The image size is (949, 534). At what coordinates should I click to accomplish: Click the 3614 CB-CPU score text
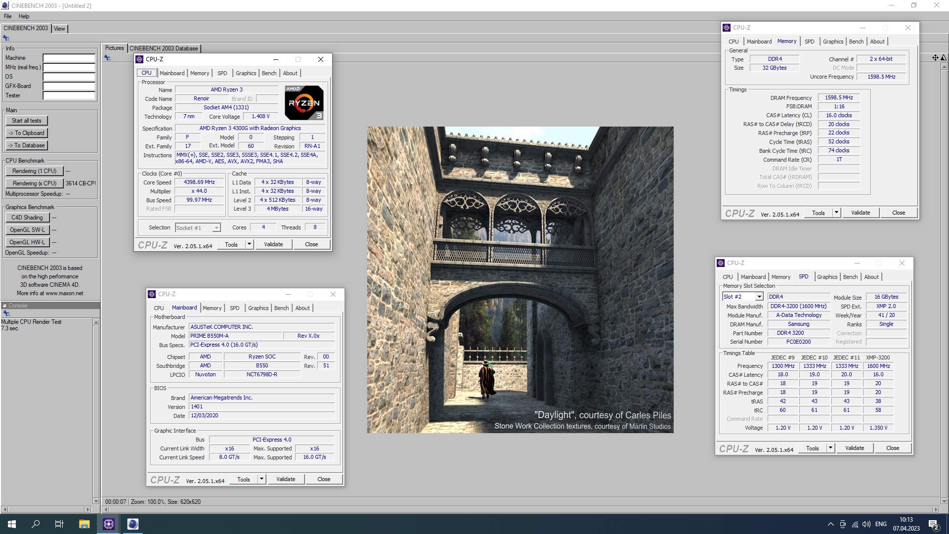point(81,183)
